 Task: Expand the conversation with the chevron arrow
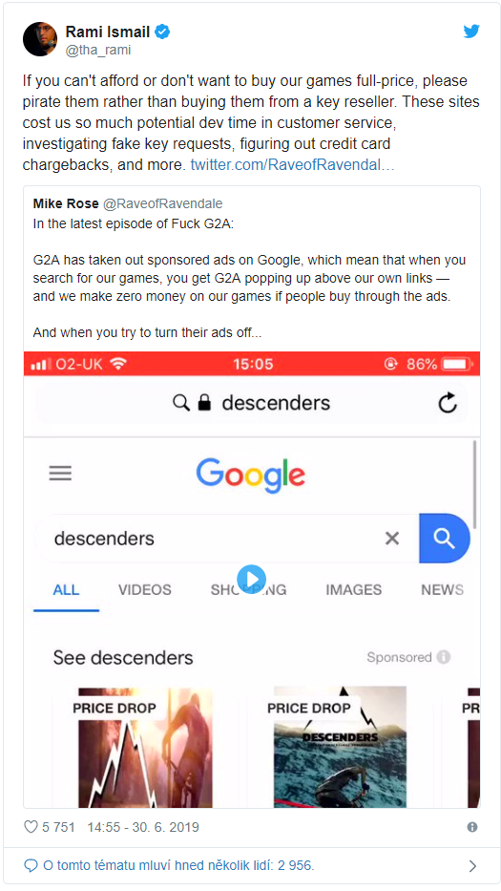(x=472, y=866)
